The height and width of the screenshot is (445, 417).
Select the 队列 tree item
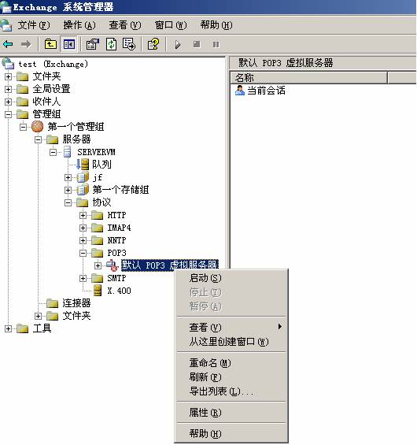(101, 165)
